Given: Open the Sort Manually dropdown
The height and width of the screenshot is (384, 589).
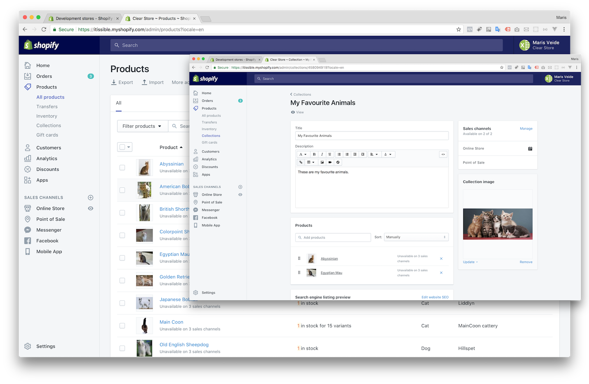Looking at the screenshot, I should (x=416, y=237).
